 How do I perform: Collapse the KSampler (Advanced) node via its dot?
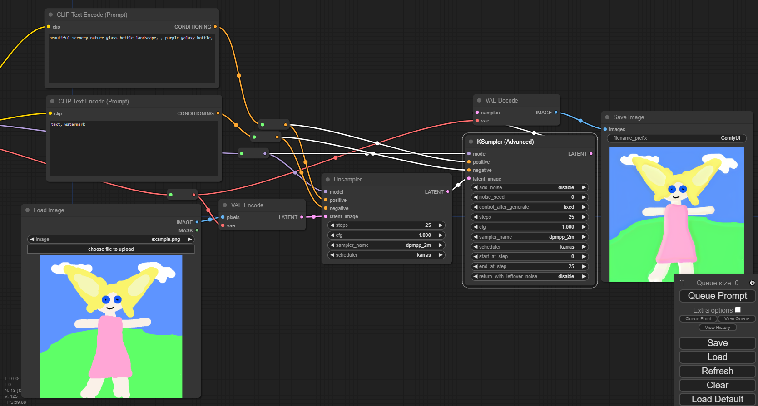471,142
